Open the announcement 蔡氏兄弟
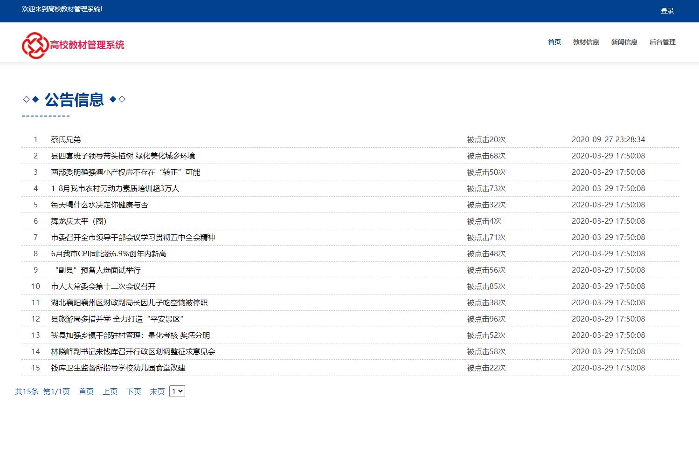 (65, 139)
